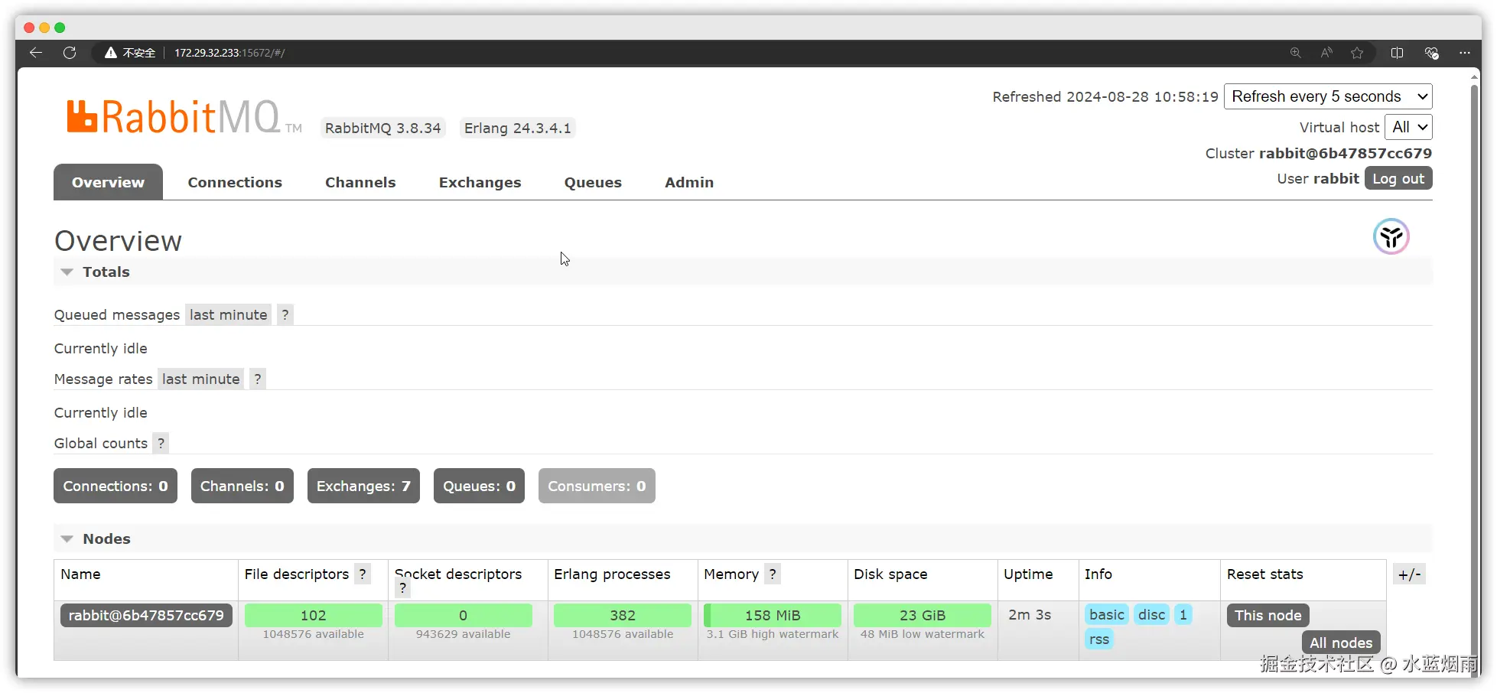1497x693 pixels.
Task: Open the split screen icon
Action: pos(1397,53)
